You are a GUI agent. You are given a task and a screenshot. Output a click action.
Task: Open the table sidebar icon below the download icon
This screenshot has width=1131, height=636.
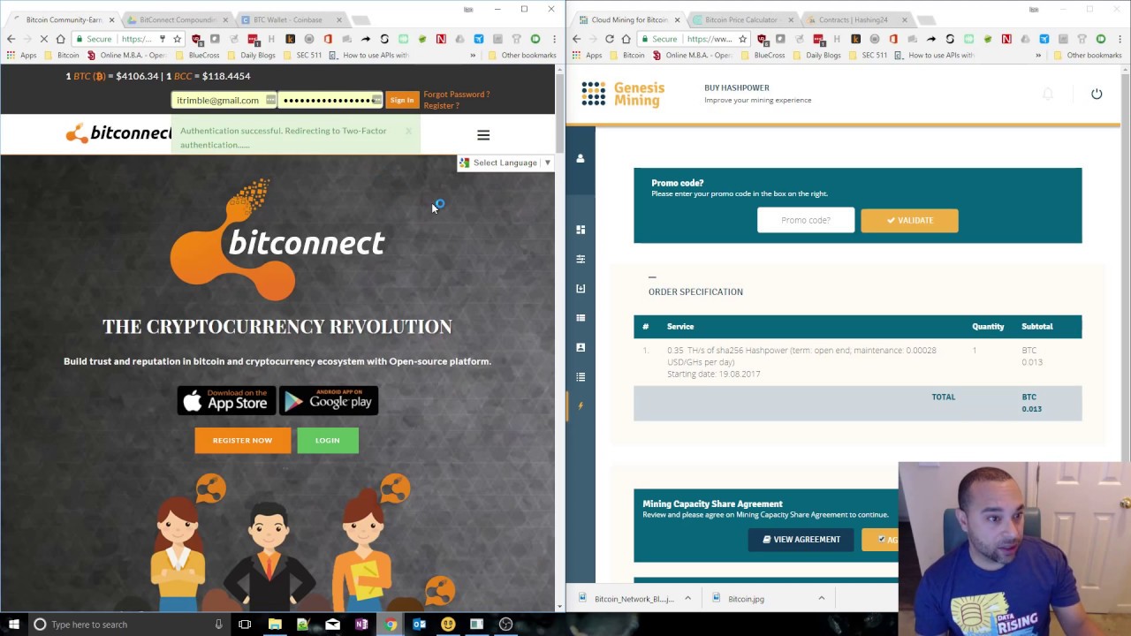click(x=581, y=318)
